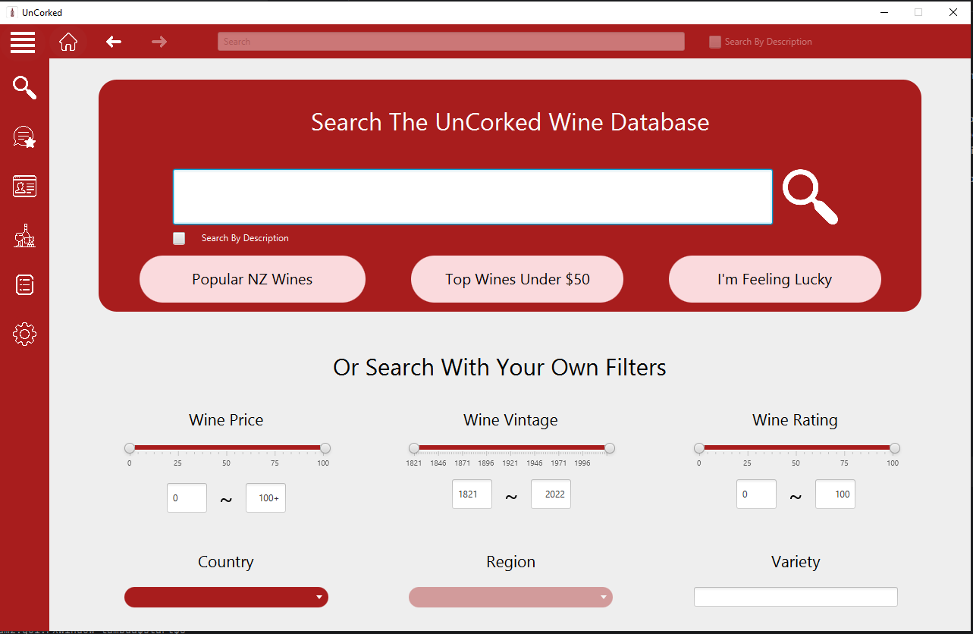Open the user profile card icon

[x=24, y=187]
